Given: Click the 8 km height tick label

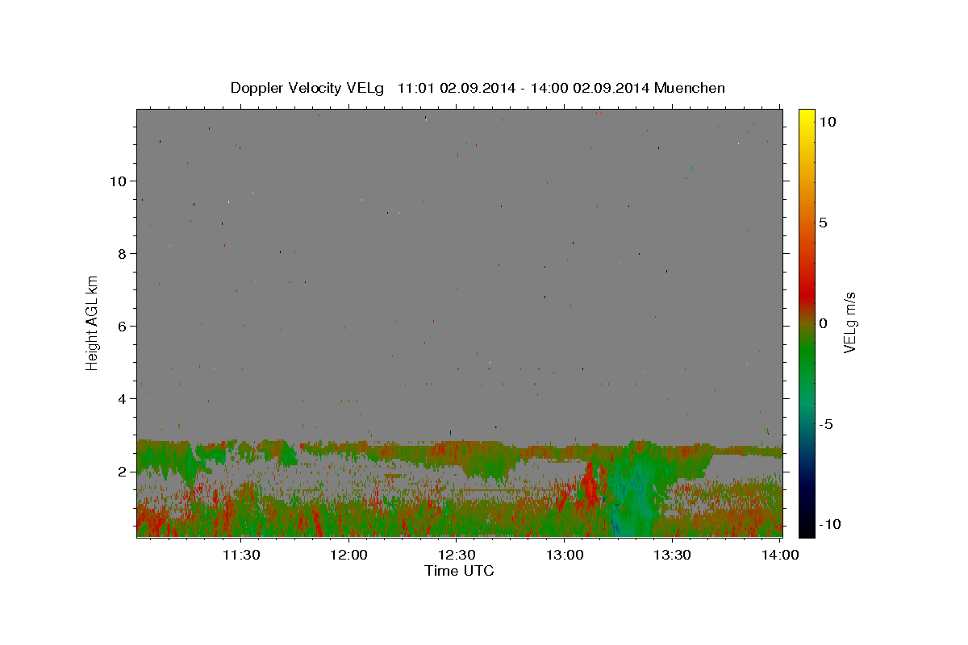Looking at the screenshot, I should pyautogui.click(x=123, y=253).
